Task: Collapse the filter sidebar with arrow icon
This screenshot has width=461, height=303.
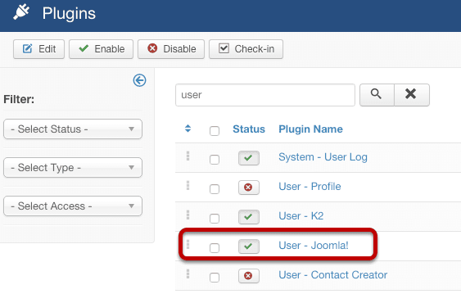Action: [x=139, y=80]
